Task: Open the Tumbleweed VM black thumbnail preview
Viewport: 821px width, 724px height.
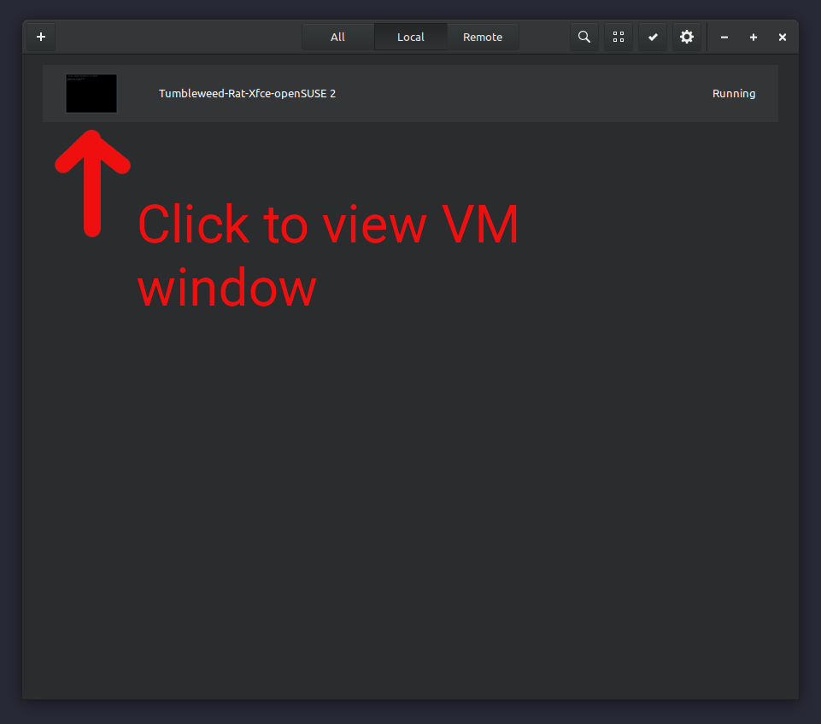Action: [x=91, y=93]
